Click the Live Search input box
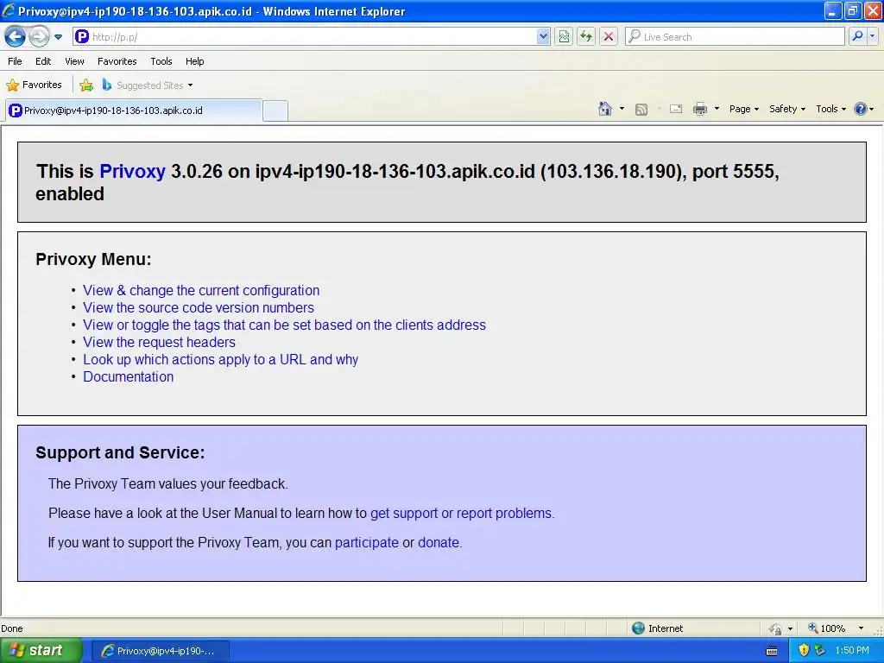Viewport: 884px width, 663px height. click(735, 36)
